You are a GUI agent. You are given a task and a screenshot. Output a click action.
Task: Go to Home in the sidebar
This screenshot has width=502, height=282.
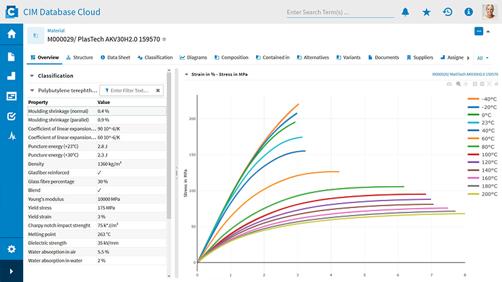(x=11, y=34)
